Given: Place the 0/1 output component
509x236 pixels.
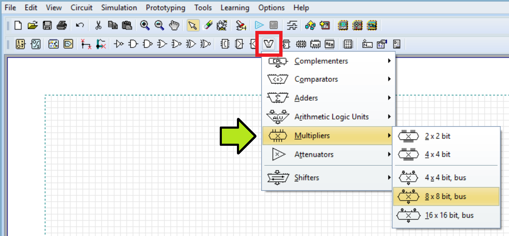Looking at the screenshot, I should tap(36, 43).
